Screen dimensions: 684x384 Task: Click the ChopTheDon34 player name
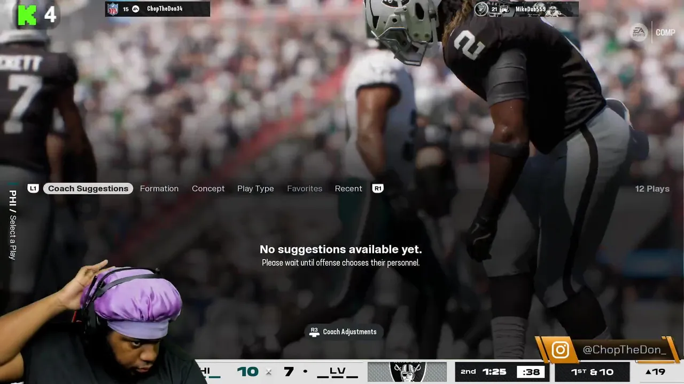point(165,9)
